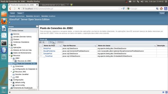Select Dados de Monitoramento in tree
This screenshot has width=168, height=94.
click(22, 53)
